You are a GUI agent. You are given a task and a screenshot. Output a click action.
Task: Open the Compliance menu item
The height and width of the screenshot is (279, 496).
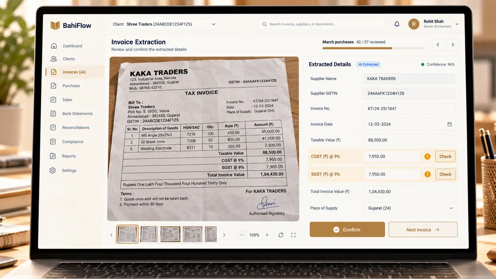[73, 142]
